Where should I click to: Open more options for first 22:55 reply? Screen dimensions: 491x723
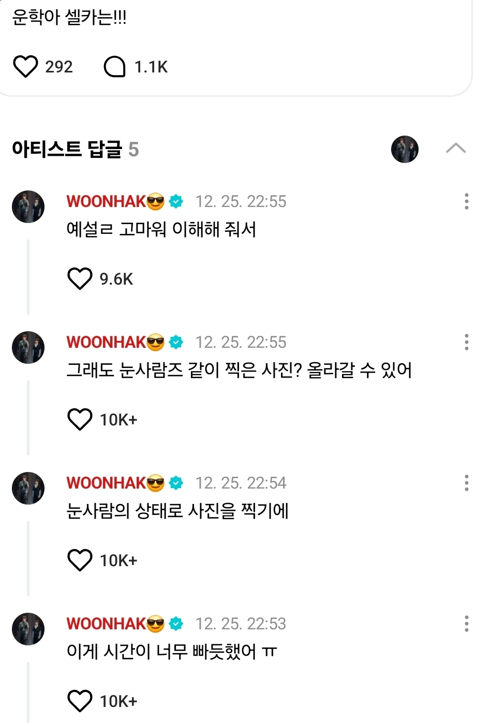point(466,201)
